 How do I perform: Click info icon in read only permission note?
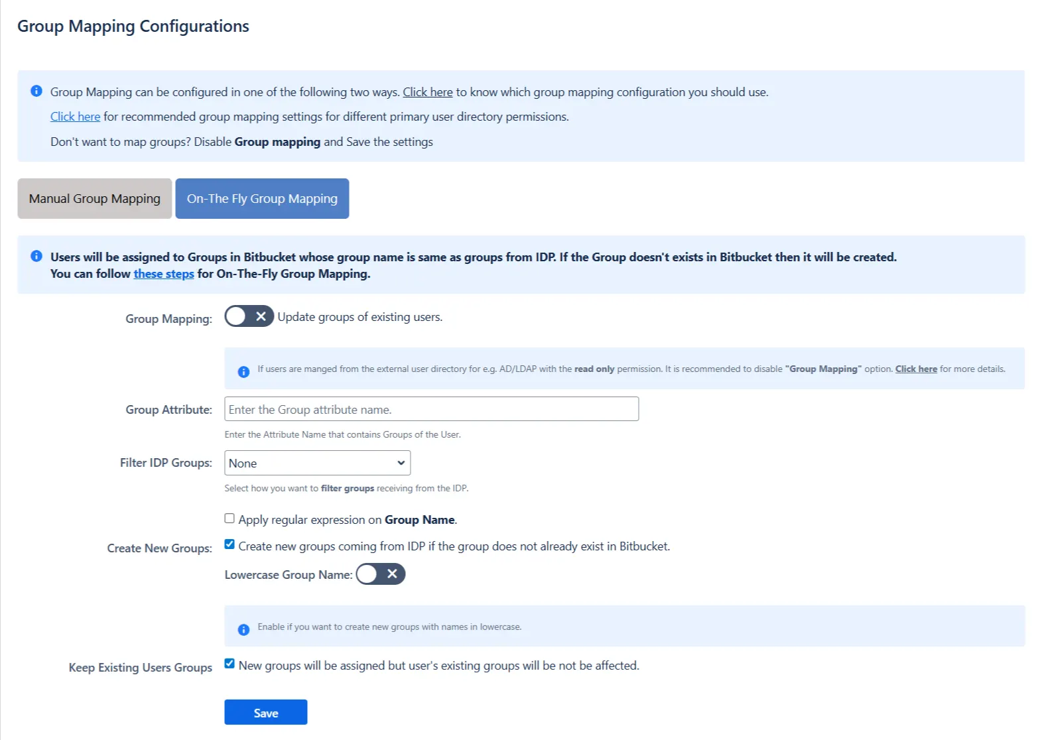(243, 371)
